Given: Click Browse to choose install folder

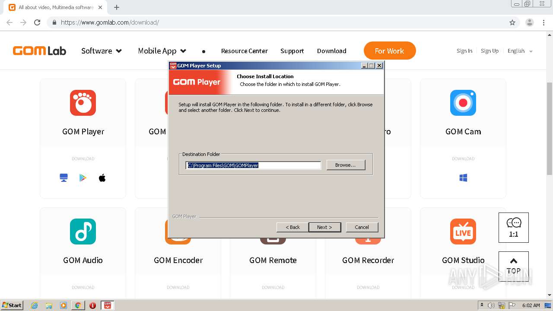Looking at the screenshot, I should pyautogui.click(x=346, y=165).
